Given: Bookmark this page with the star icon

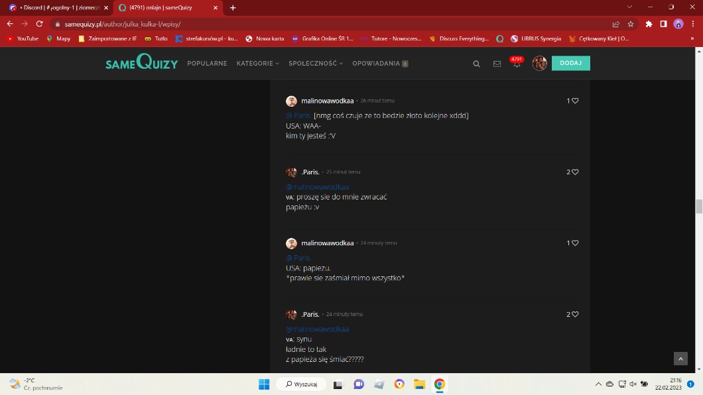Looking at the screenshot, I should (631, 24).
